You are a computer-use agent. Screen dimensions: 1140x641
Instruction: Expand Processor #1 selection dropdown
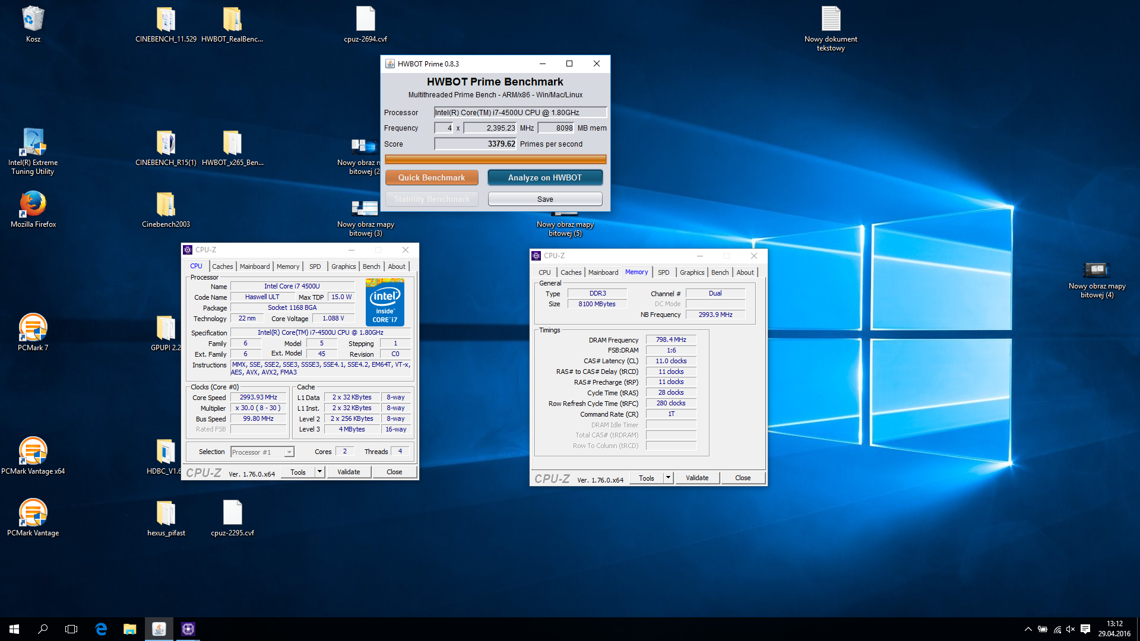[x=289, y=452]
